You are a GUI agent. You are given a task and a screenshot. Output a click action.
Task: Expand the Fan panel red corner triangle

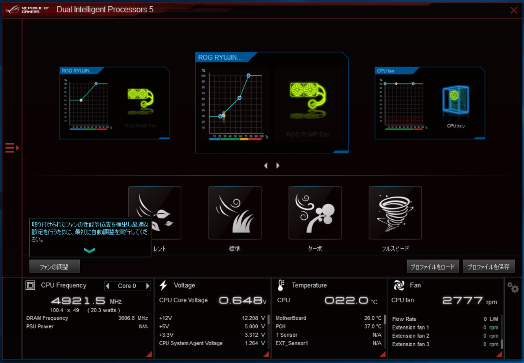[499, 354]
